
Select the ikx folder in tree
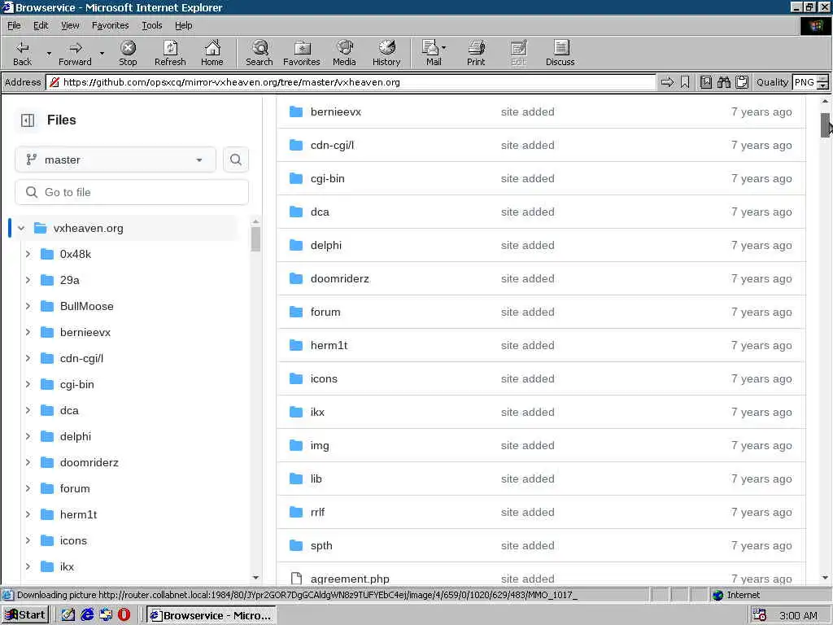tap(67, 566)
